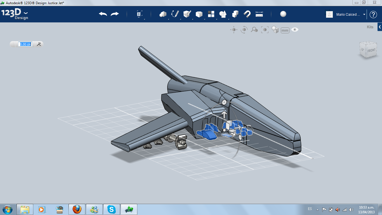
Task: Click the 123D Design taskbar button
Action: point(129,209)
